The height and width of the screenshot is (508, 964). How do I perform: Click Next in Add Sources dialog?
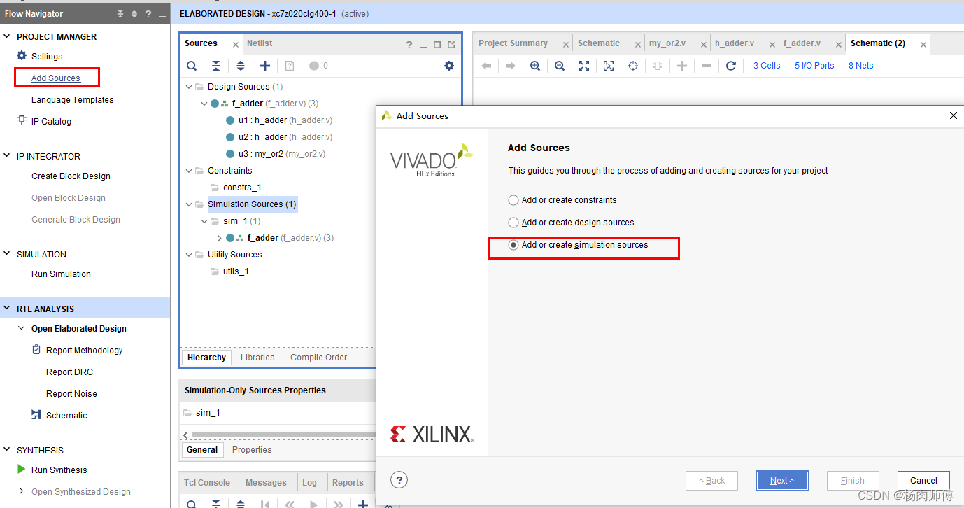pyautogui.click(x=782, y=481)
